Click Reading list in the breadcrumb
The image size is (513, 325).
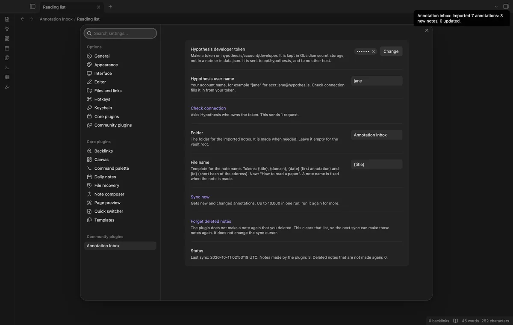click(x=88, y=19)
